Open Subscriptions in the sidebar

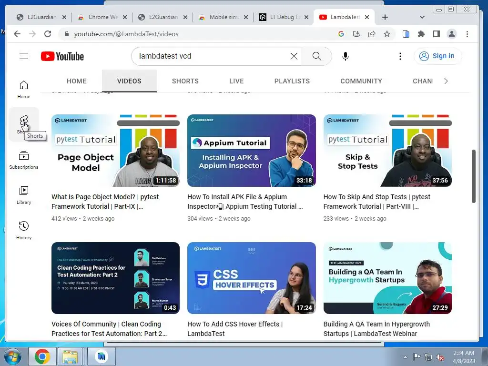coord(24,160)
